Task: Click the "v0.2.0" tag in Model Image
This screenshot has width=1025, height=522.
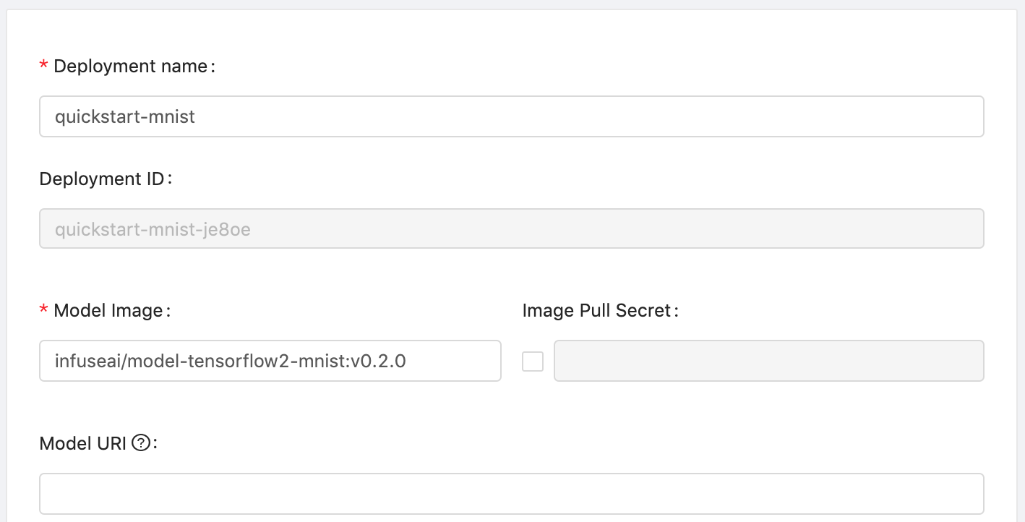Action: pos(378,361)
